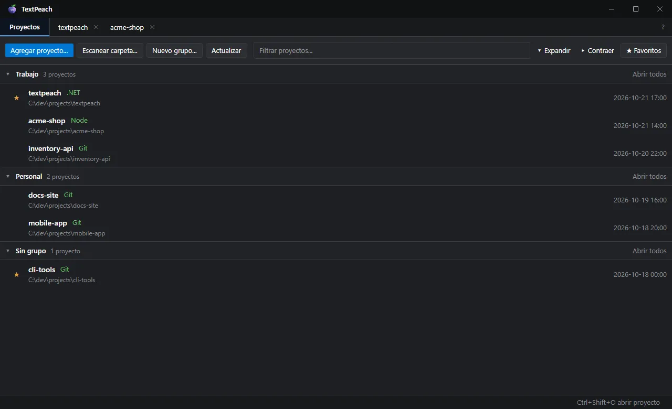Screen dimensions: 672x409
Task: Click the .NET tag on textpeach
Action: [73, 93]
